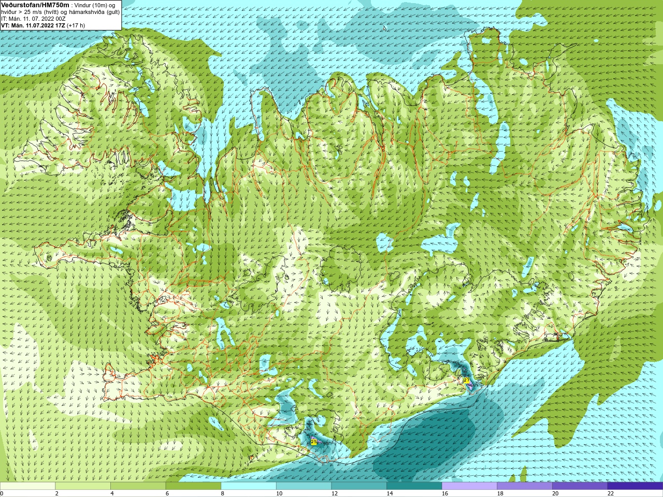Click the scale tick label 18
The height and width of the screenshot is (497, 663).
pos(500,493)
